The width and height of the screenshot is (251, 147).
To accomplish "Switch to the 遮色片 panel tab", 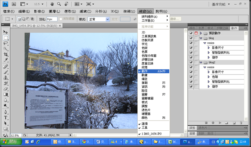I will click(203, 128).
